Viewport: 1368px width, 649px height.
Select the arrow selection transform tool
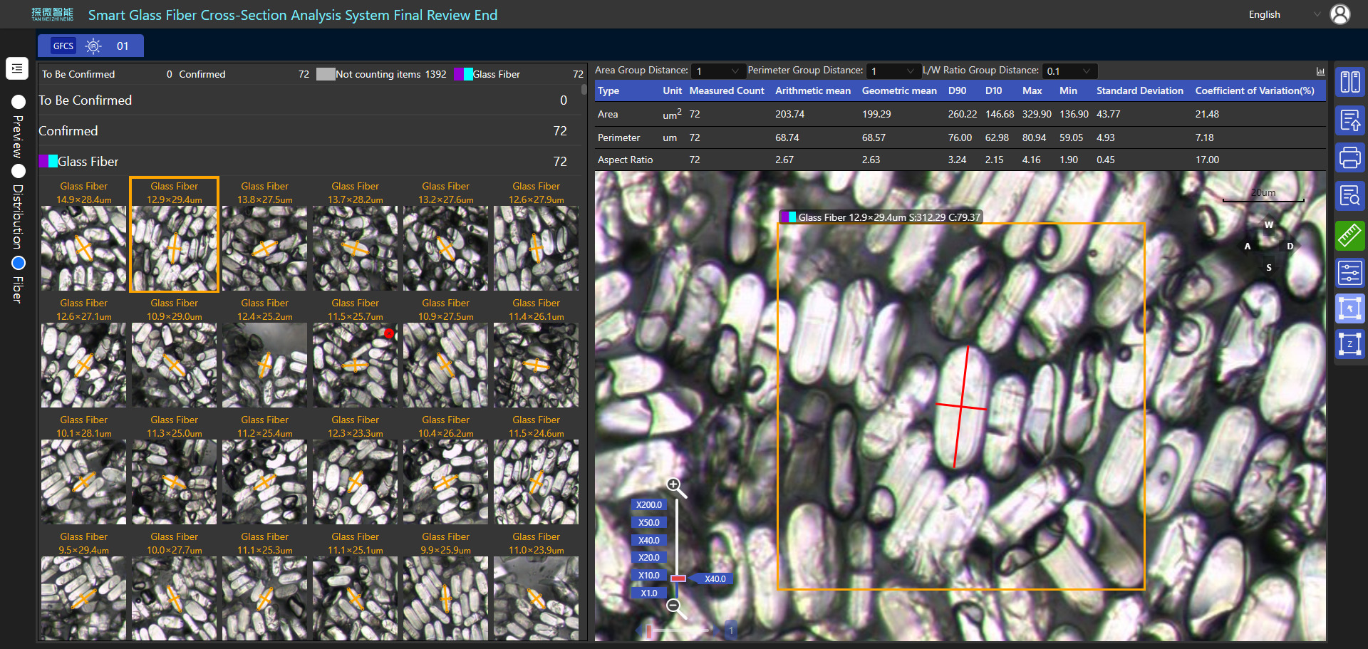1349,308
